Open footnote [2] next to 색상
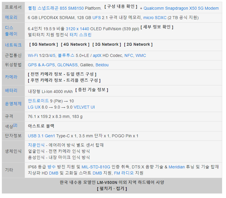This screenshot has width=226, height=198. tap(15, 125)
